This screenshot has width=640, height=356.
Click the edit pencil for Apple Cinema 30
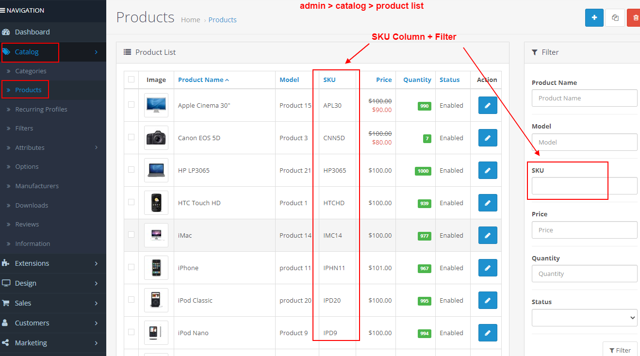(x=487, y=105)
